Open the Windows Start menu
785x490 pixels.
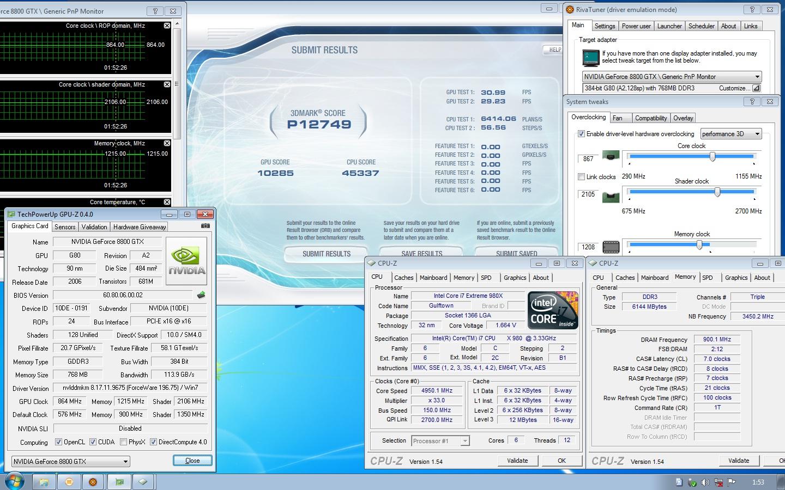15,482
